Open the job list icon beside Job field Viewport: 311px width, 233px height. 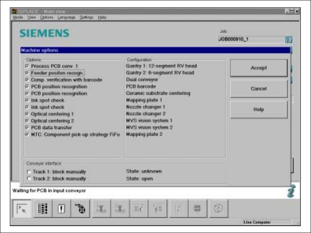(289, 40)
